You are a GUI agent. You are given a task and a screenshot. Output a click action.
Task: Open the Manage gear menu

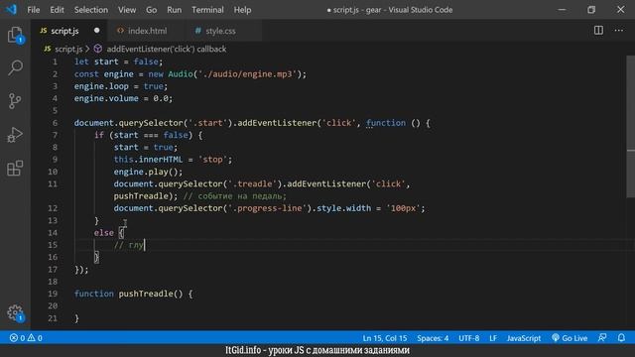[16, 313]
